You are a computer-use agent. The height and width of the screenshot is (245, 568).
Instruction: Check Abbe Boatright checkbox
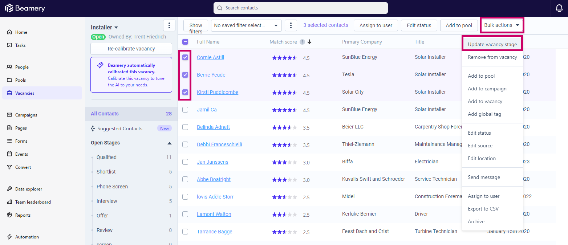tap(185, 179)
